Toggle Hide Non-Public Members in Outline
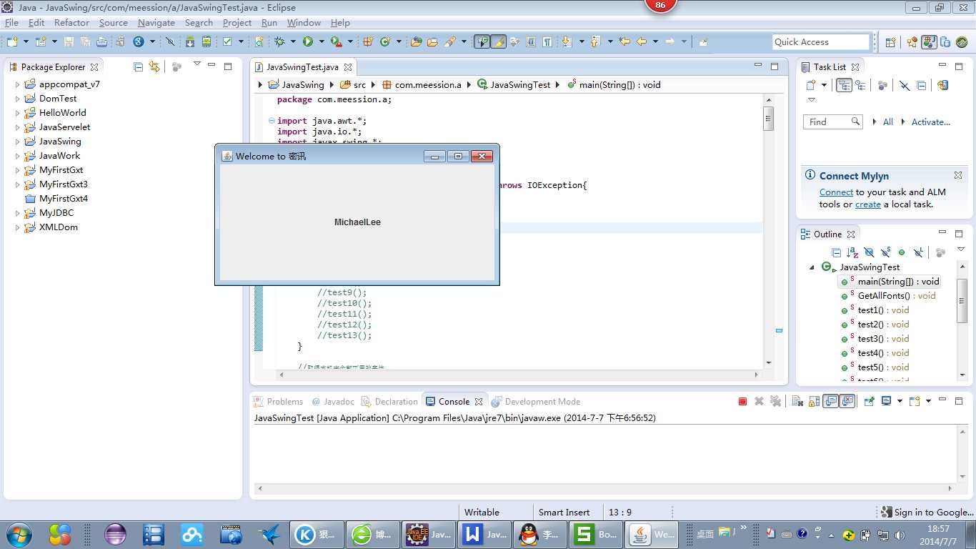Screen dimensions: 976x549 pyautogui.click(x=902, y=252)
